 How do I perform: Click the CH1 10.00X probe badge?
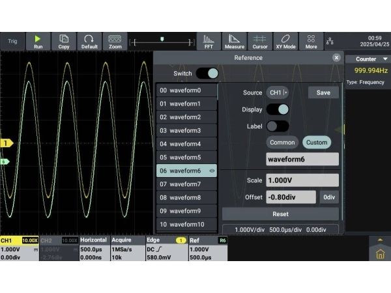click(x=30, y=240)
